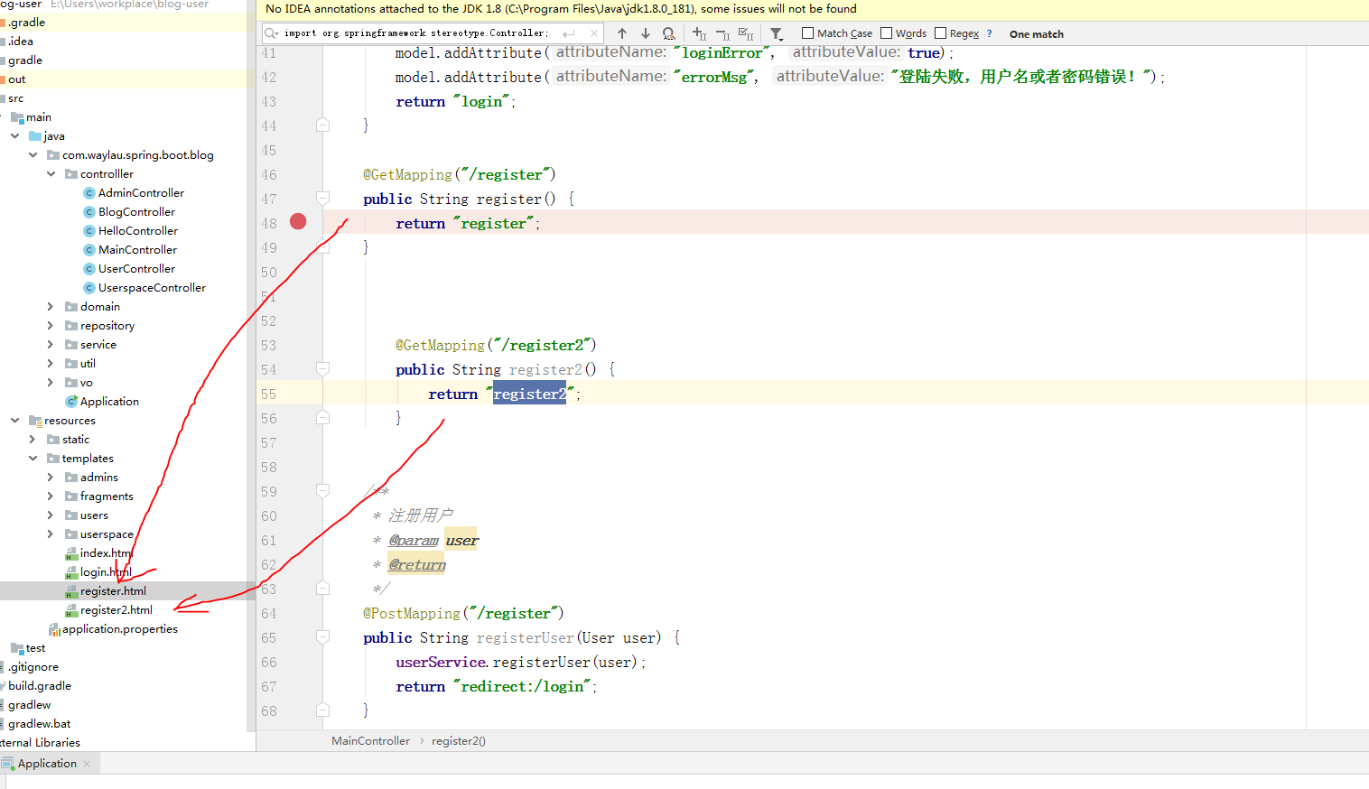
Task: Open UserController in the project tree
Action: click(x=136, y=269)
